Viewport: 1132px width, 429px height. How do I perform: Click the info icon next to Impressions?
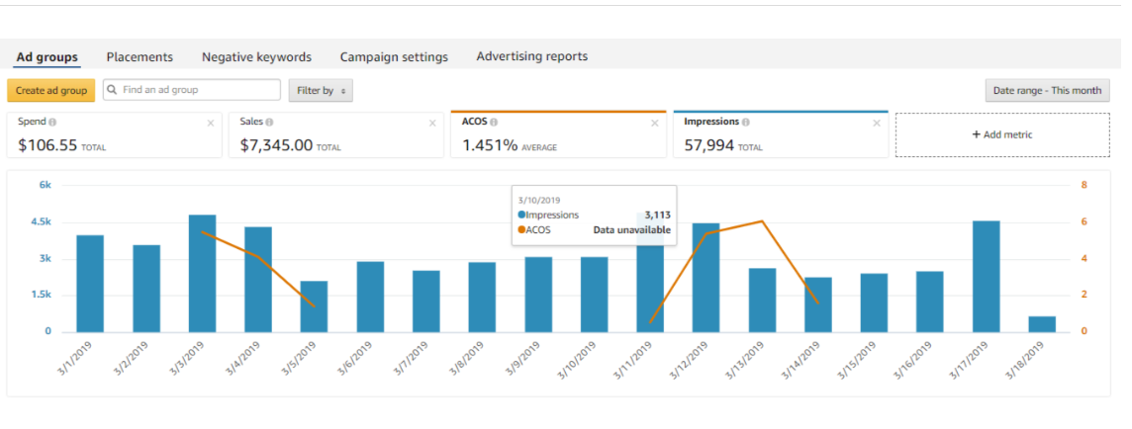pos(745,123)
